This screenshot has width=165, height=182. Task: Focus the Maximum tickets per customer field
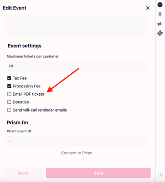click(x=77, y=66)
